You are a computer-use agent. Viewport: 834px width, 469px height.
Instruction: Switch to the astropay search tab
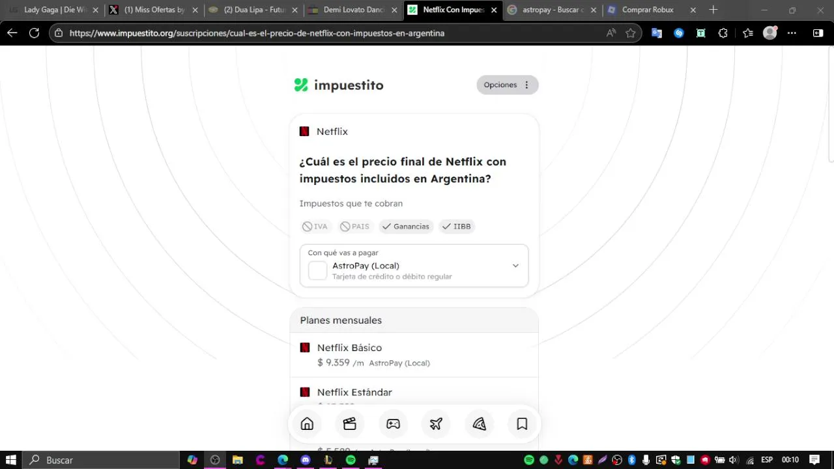coord(553,10)
